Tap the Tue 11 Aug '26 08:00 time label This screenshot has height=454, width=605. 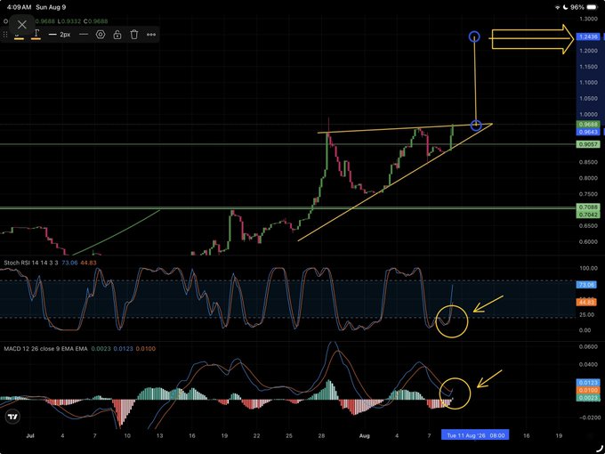point(475,435)
